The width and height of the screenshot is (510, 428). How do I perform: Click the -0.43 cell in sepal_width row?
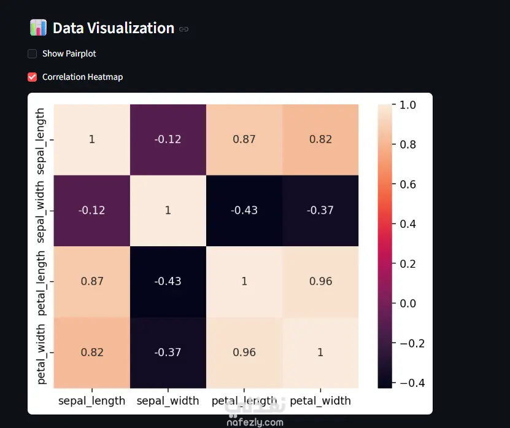(244, 211)
